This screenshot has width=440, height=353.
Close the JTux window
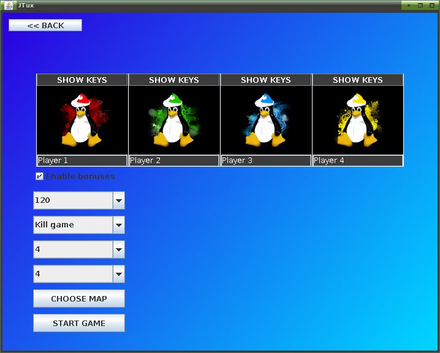(432, 6)
